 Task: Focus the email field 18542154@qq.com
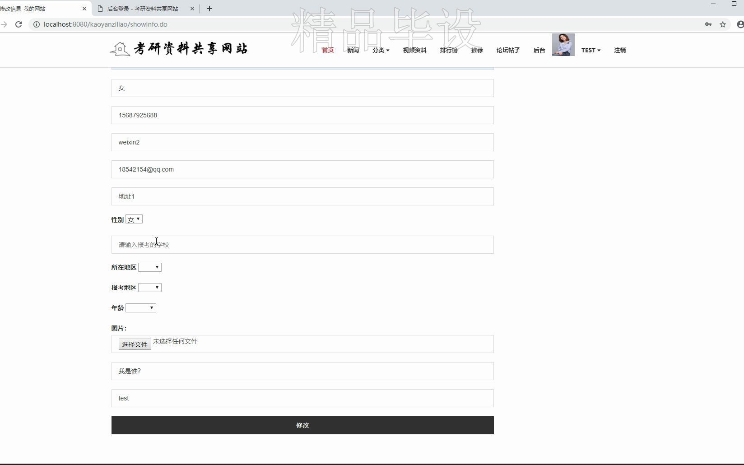(x=302, y=169)
